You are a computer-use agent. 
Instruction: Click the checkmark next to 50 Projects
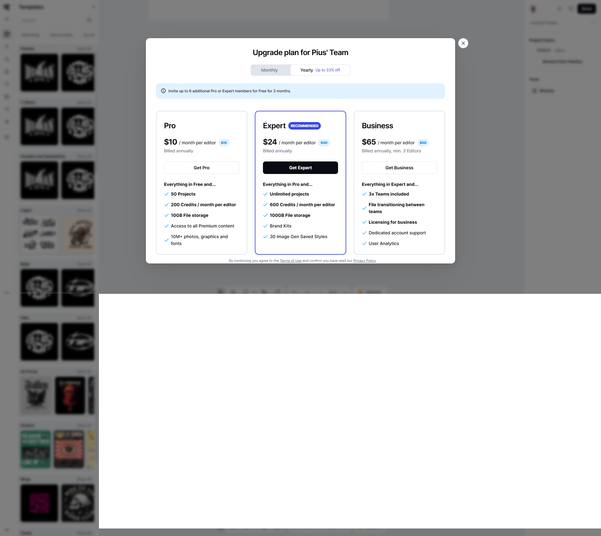167,194
